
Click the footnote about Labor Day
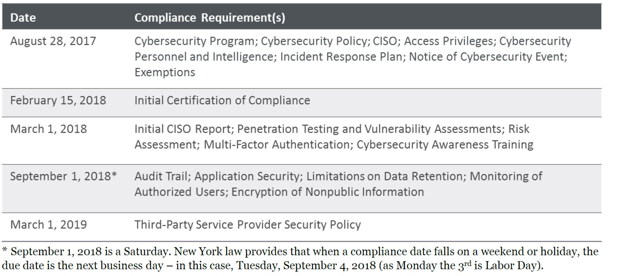point(300,259)
